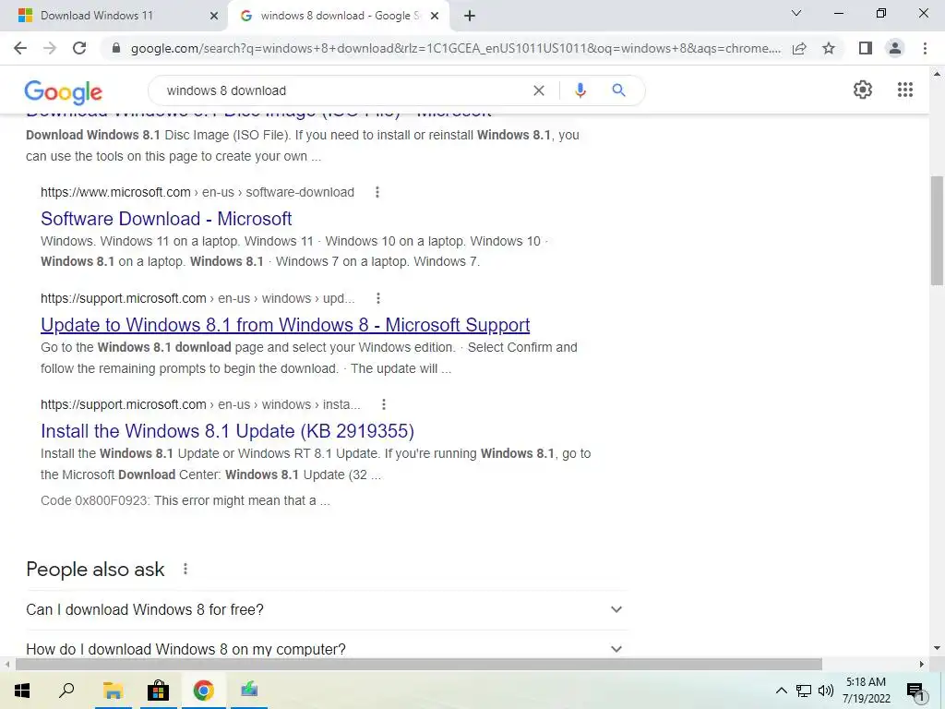945x709 pixels.
Task: Click the support.microsoft.com windows insta... URL
Action: click(x=200, y=404)
